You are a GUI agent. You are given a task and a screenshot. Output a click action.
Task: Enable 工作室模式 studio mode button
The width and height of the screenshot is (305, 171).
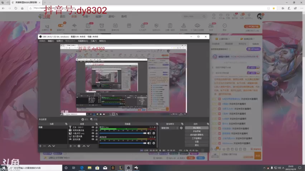pos(197,138)
